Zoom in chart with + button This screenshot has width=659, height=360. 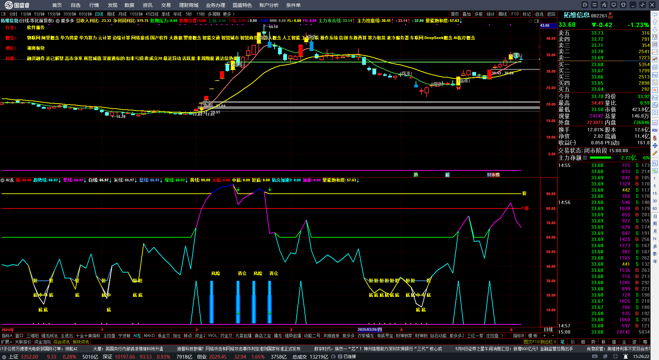click(x=544, y=336)
